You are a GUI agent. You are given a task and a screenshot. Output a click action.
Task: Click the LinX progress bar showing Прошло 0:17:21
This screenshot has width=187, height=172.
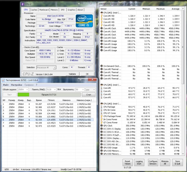coord(49,94)
